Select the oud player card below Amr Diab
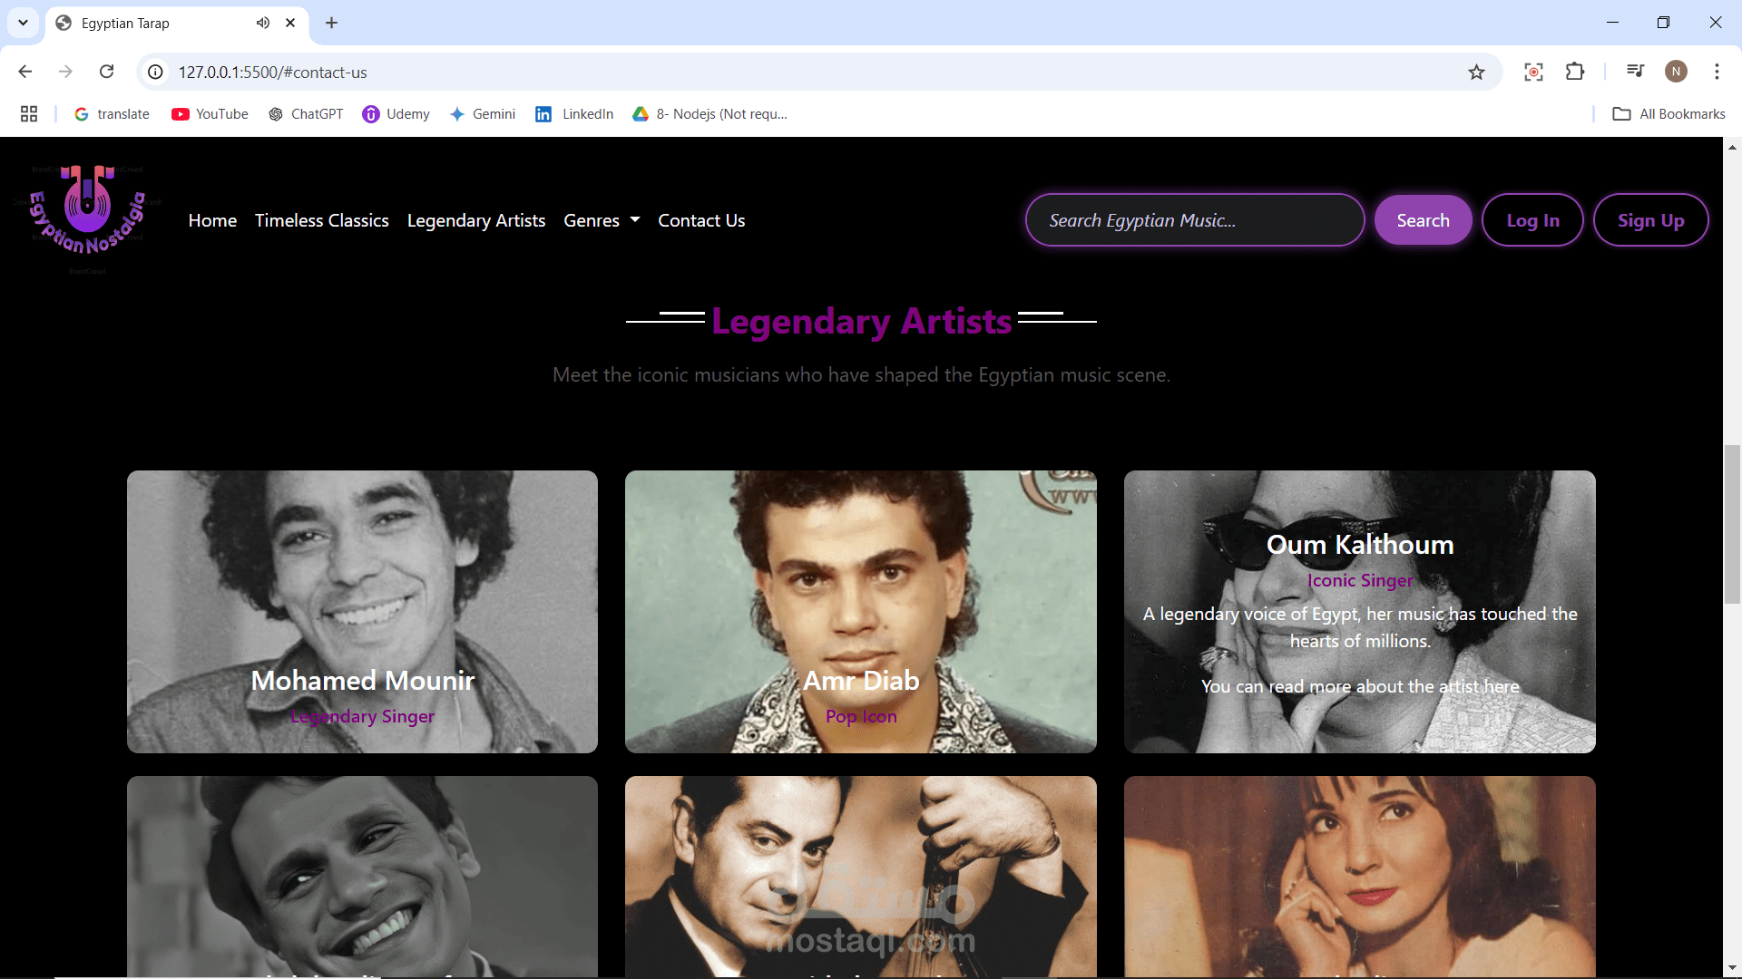Image resolution: width=1742 pixels, height=979 pixels. tap(860, 876)
